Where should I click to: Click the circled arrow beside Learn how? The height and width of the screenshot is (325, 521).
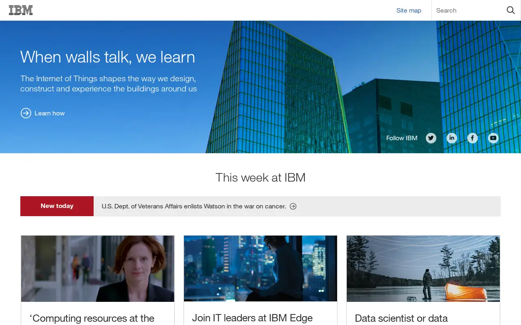pyautogui.click(x=26, y=113)
